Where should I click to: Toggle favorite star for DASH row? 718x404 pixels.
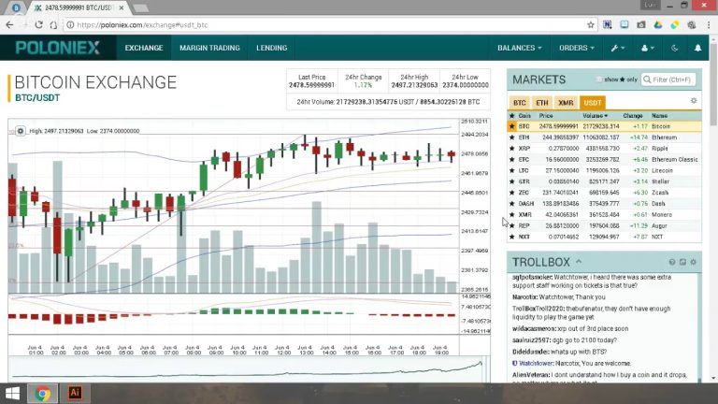coord(512,203)
